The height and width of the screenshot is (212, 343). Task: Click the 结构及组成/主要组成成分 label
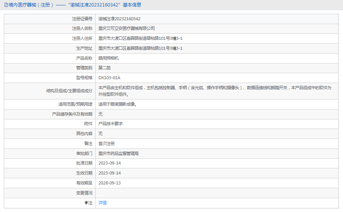pos(69,91)
